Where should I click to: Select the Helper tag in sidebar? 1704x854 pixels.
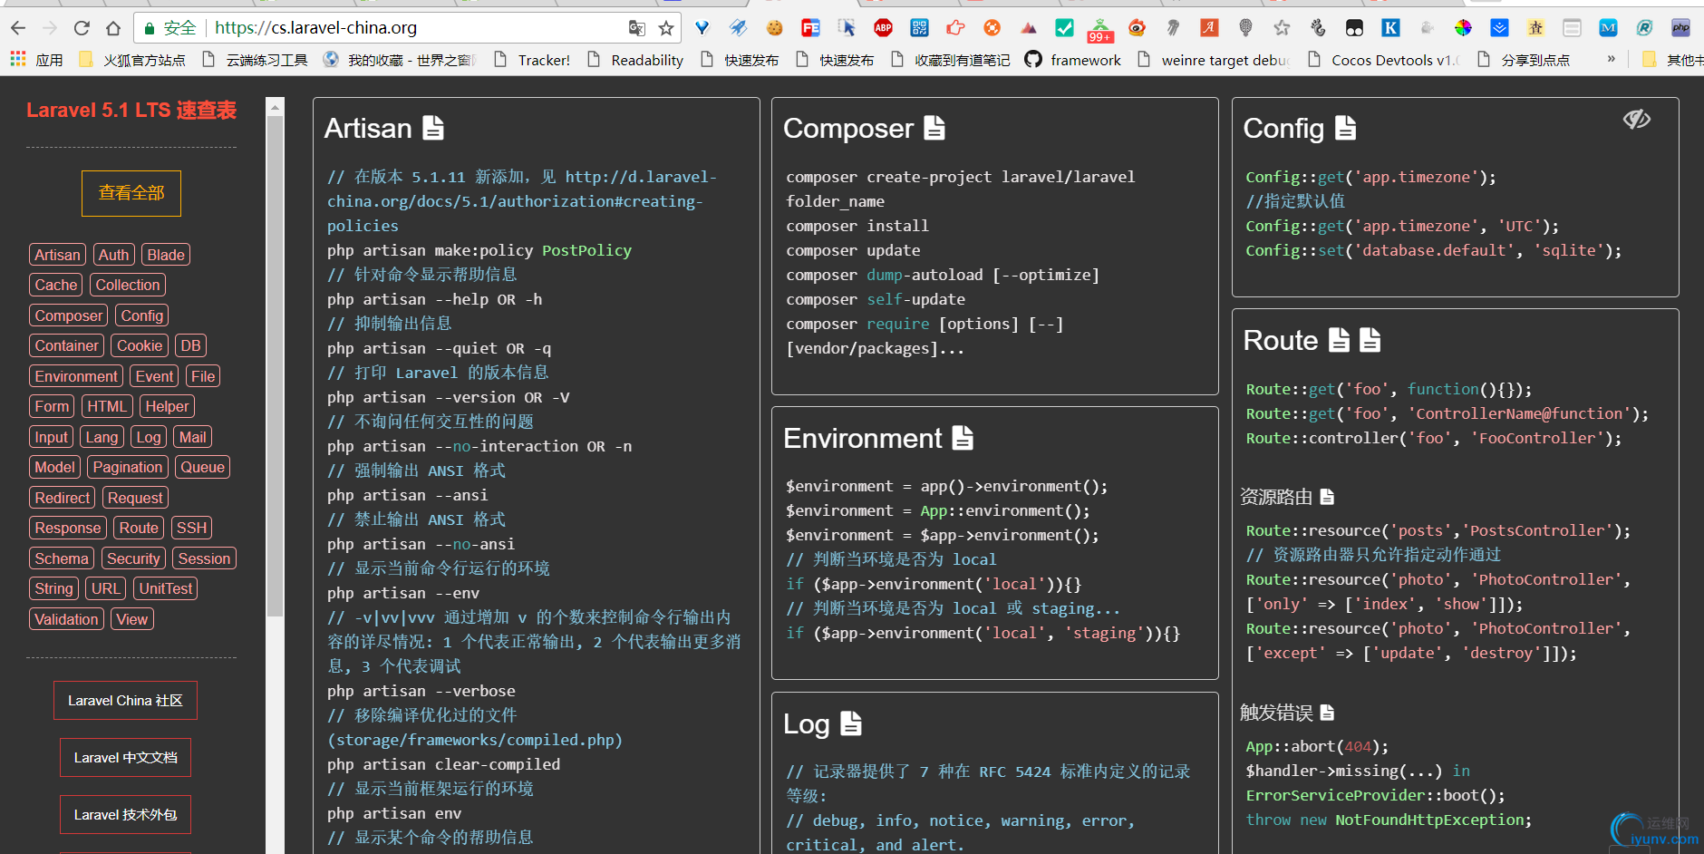[x=167, y=406]
